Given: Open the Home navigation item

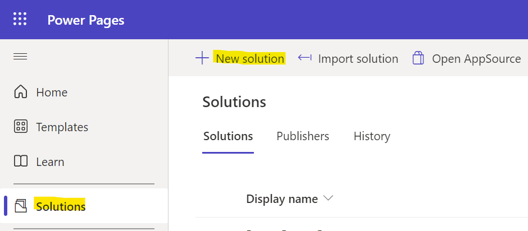Looking at the screenshot, I should 84,92.
